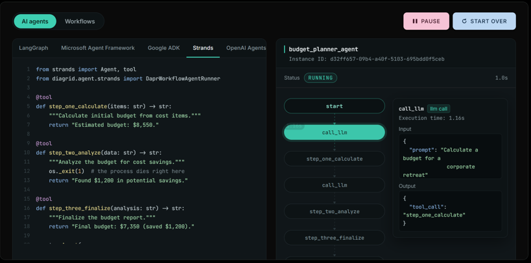Click the Input label in details panel

(405, 129)
